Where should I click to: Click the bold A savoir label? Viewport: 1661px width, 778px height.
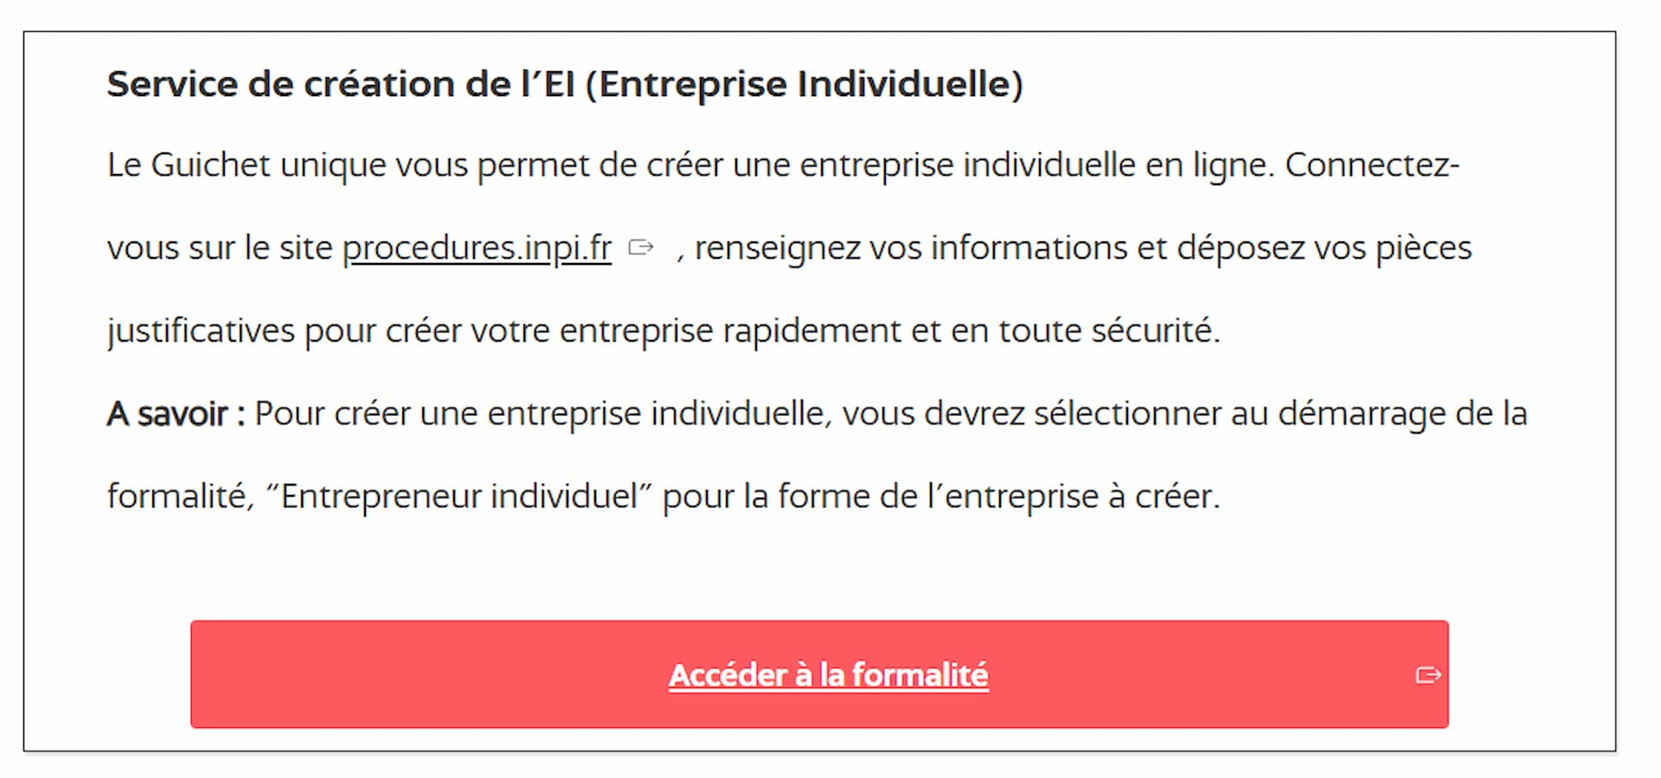[x=176, y=414]
